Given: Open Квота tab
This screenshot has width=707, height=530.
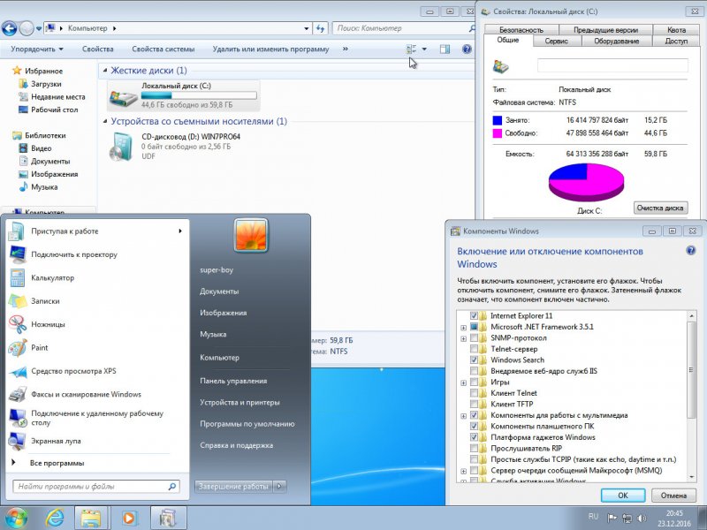Looking at the screenshot, I should coord(676,30).
